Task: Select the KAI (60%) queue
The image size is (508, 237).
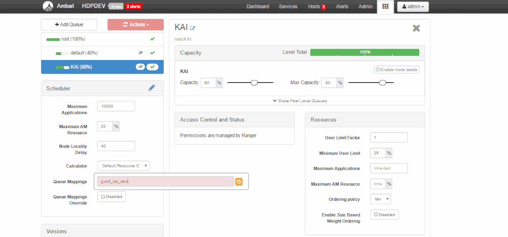Action: tap(102, 67)
